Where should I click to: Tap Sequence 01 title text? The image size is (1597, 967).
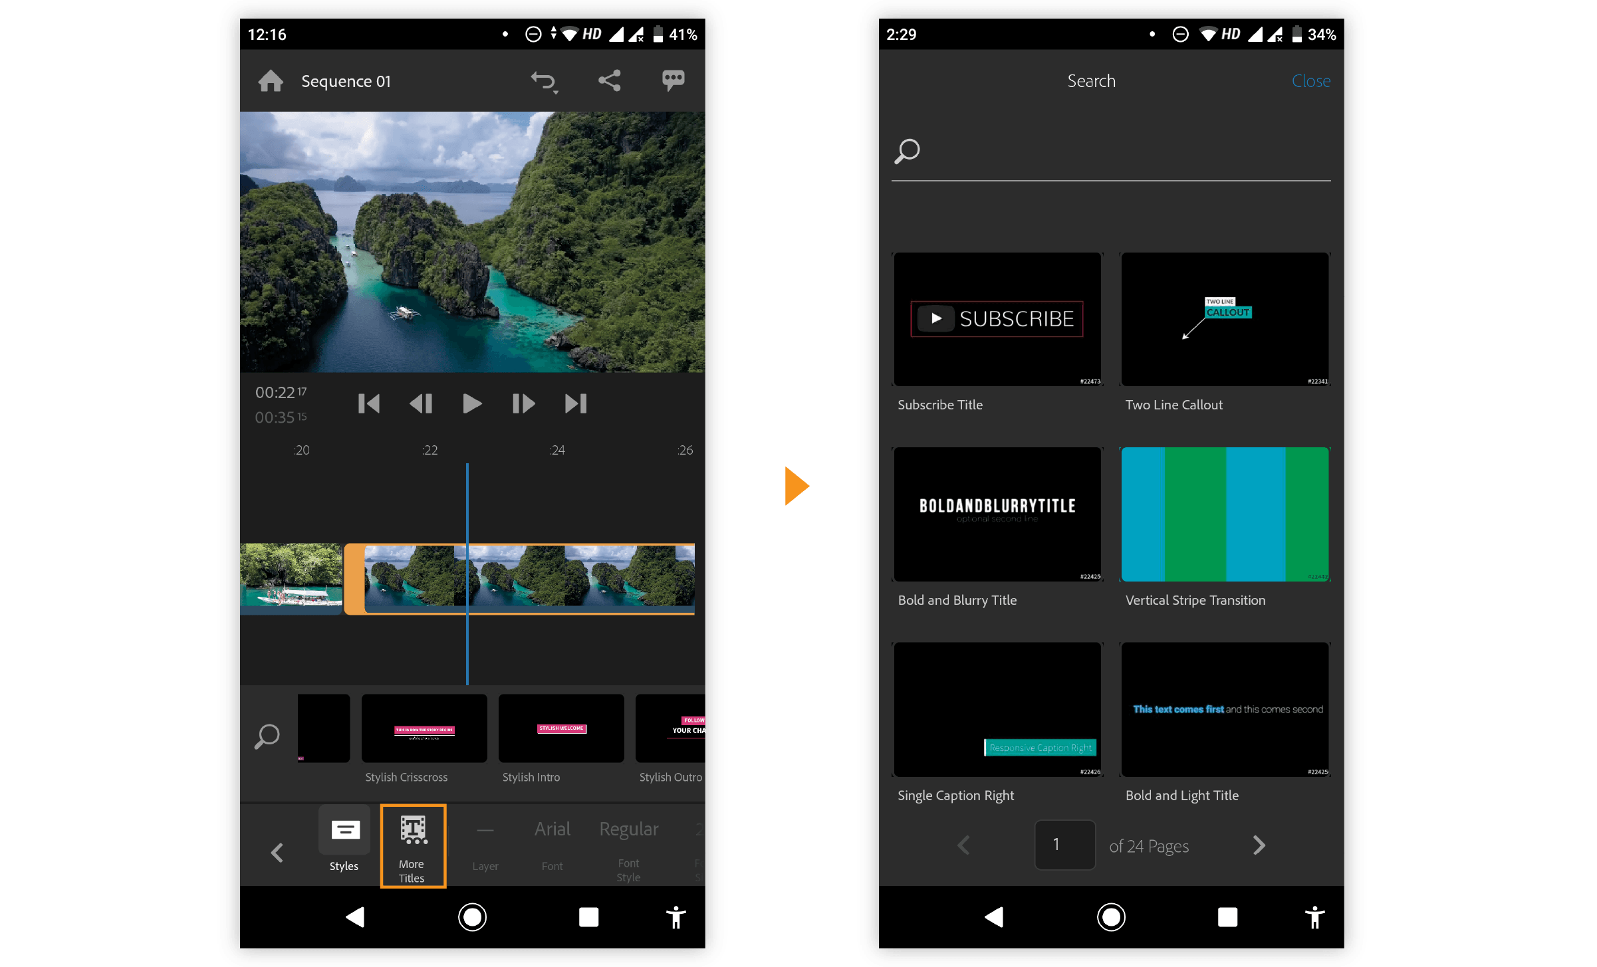point(346,81)
